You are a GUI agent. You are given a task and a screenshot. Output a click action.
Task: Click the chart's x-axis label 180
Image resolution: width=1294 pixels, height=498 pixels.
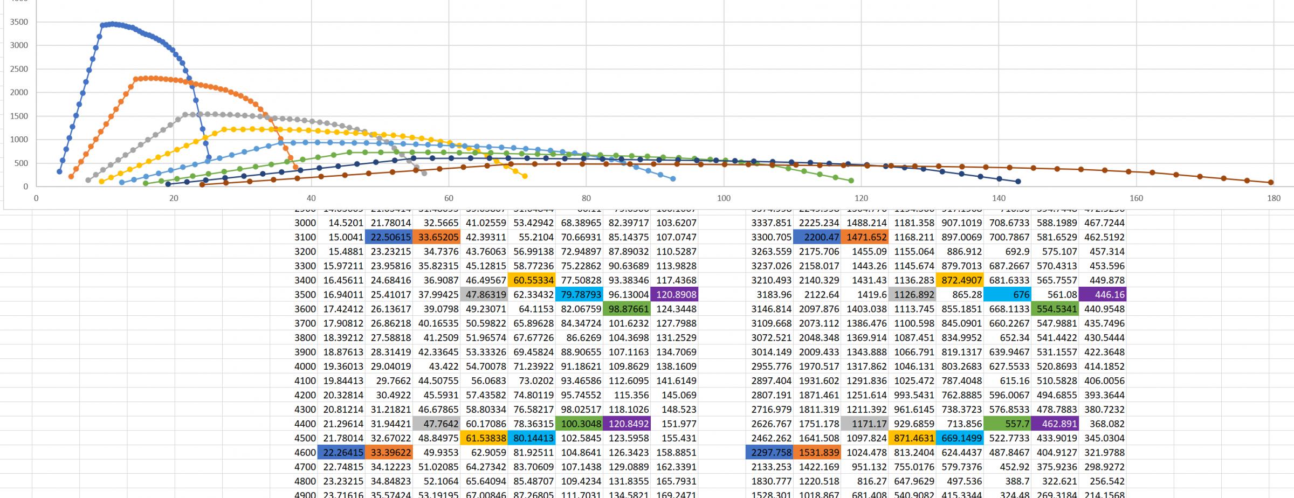pos(1274,198)
